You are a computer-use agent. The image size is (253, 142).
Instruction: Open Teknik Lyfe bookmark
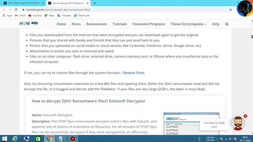[81, 15]
